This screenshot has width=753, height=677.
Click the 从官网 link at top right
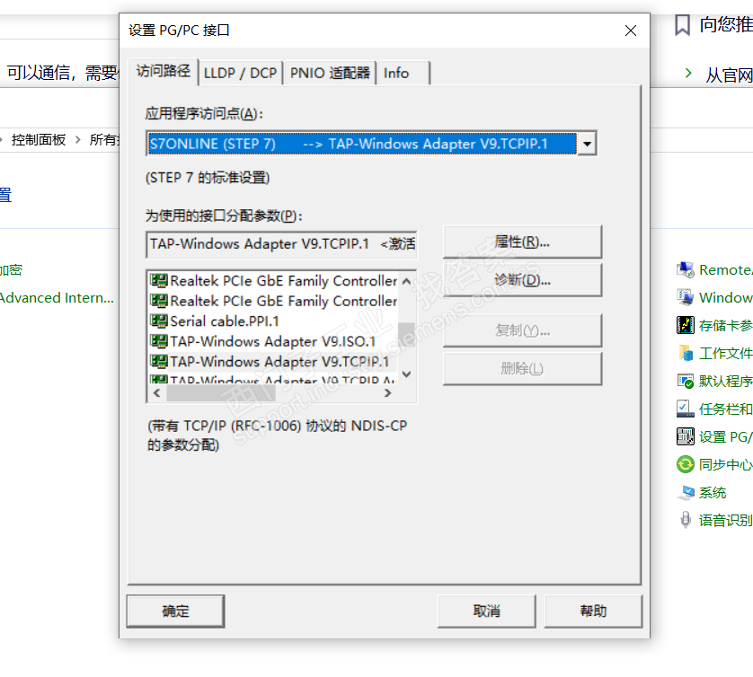pos(729,75)
